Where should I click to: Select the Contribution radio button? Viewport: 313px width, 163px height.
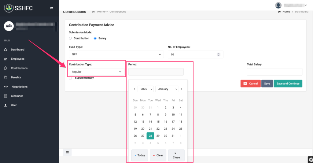tap(70, 38)
